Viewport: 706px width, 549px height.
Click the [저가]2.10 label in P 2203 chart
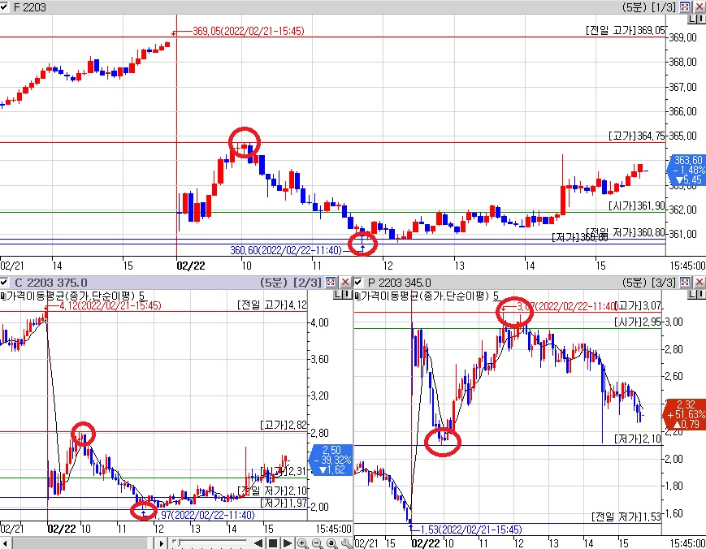tap(638, 439)
